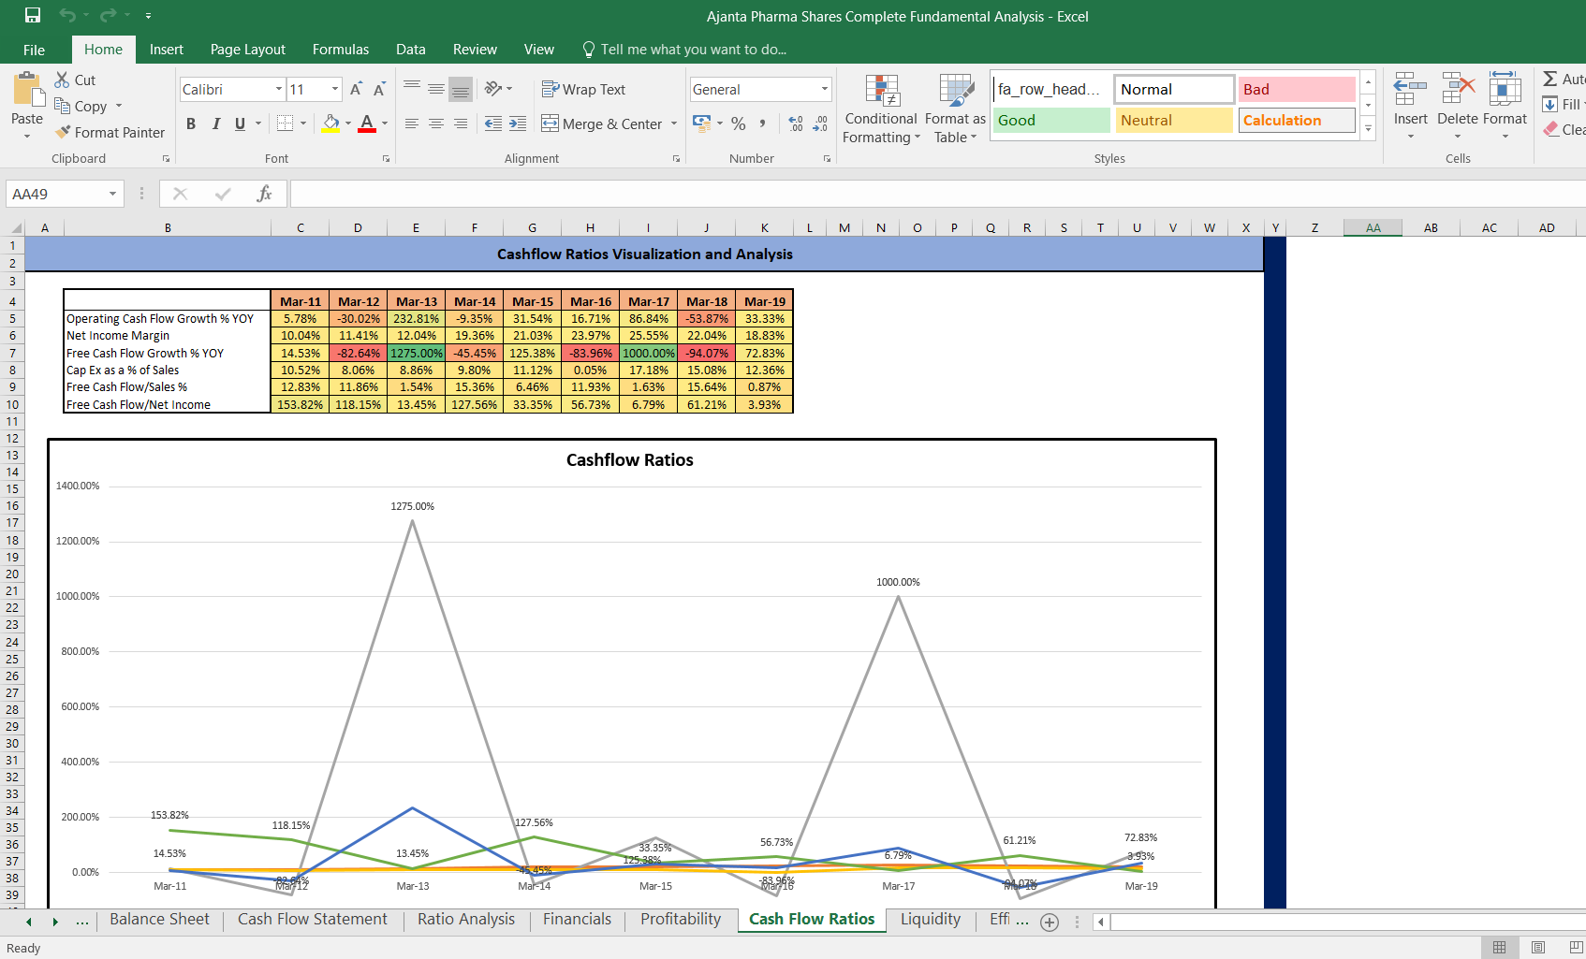Click the Redo arrow icon
This screenshot has height=959, width=1586.
point(108,15)
